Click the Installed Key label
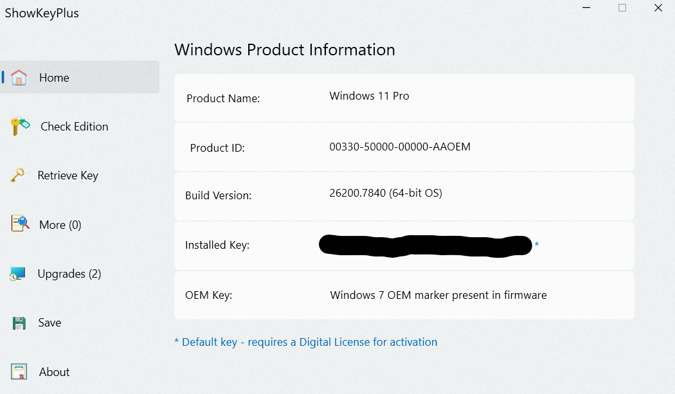Viewport: 675px width, 394px height. pos(217,245)
